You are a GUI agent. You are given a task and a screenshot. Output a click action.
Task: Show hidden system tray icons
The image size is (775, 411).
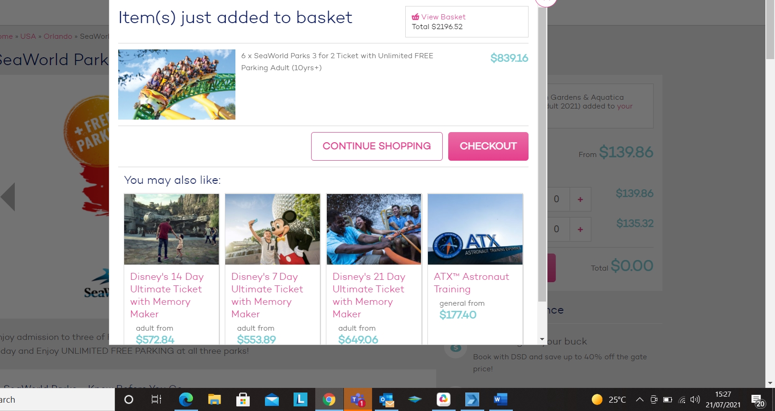[640, 399]
